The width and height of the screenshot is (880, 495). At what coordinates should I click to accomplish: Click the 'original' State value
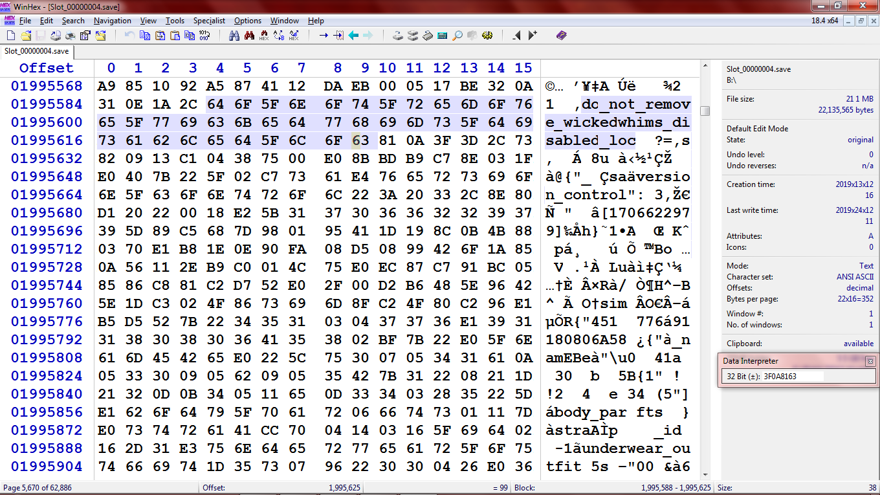tap(861, 140)
